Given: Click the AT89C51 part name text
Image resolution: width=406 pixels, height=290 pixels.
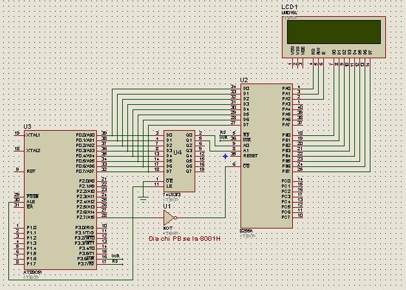Looking at the screenshot, I should pos(32,273).
